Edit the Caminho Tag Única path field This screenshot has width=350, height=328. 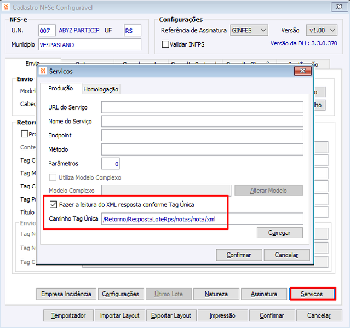tap(202, 219)
